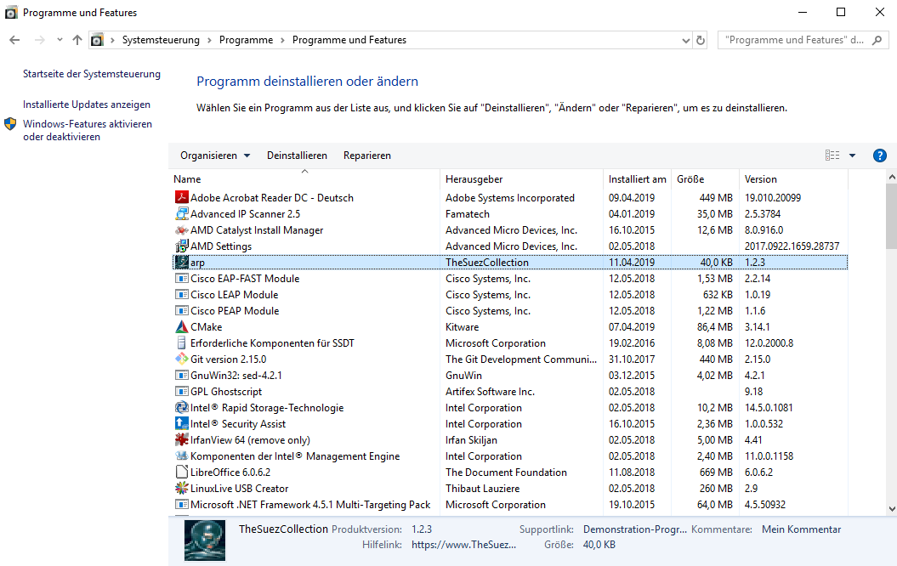Select LibreOffice 6.0.6.2 row text

coord(230,473)
